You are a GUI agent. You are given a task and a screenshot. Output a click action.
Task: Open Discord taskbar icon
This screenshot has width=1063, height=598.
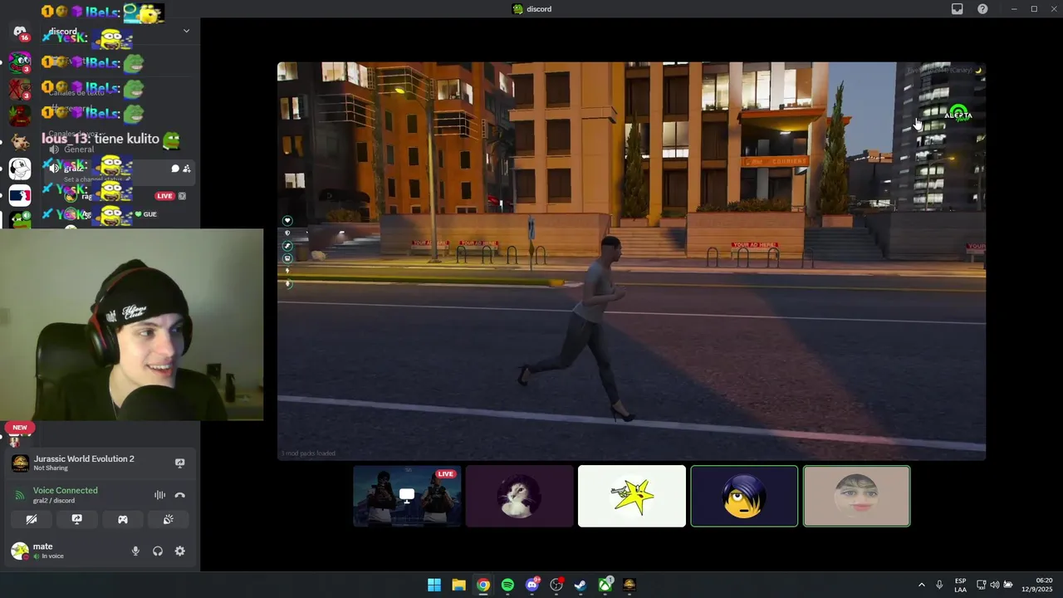pos(531,585)
